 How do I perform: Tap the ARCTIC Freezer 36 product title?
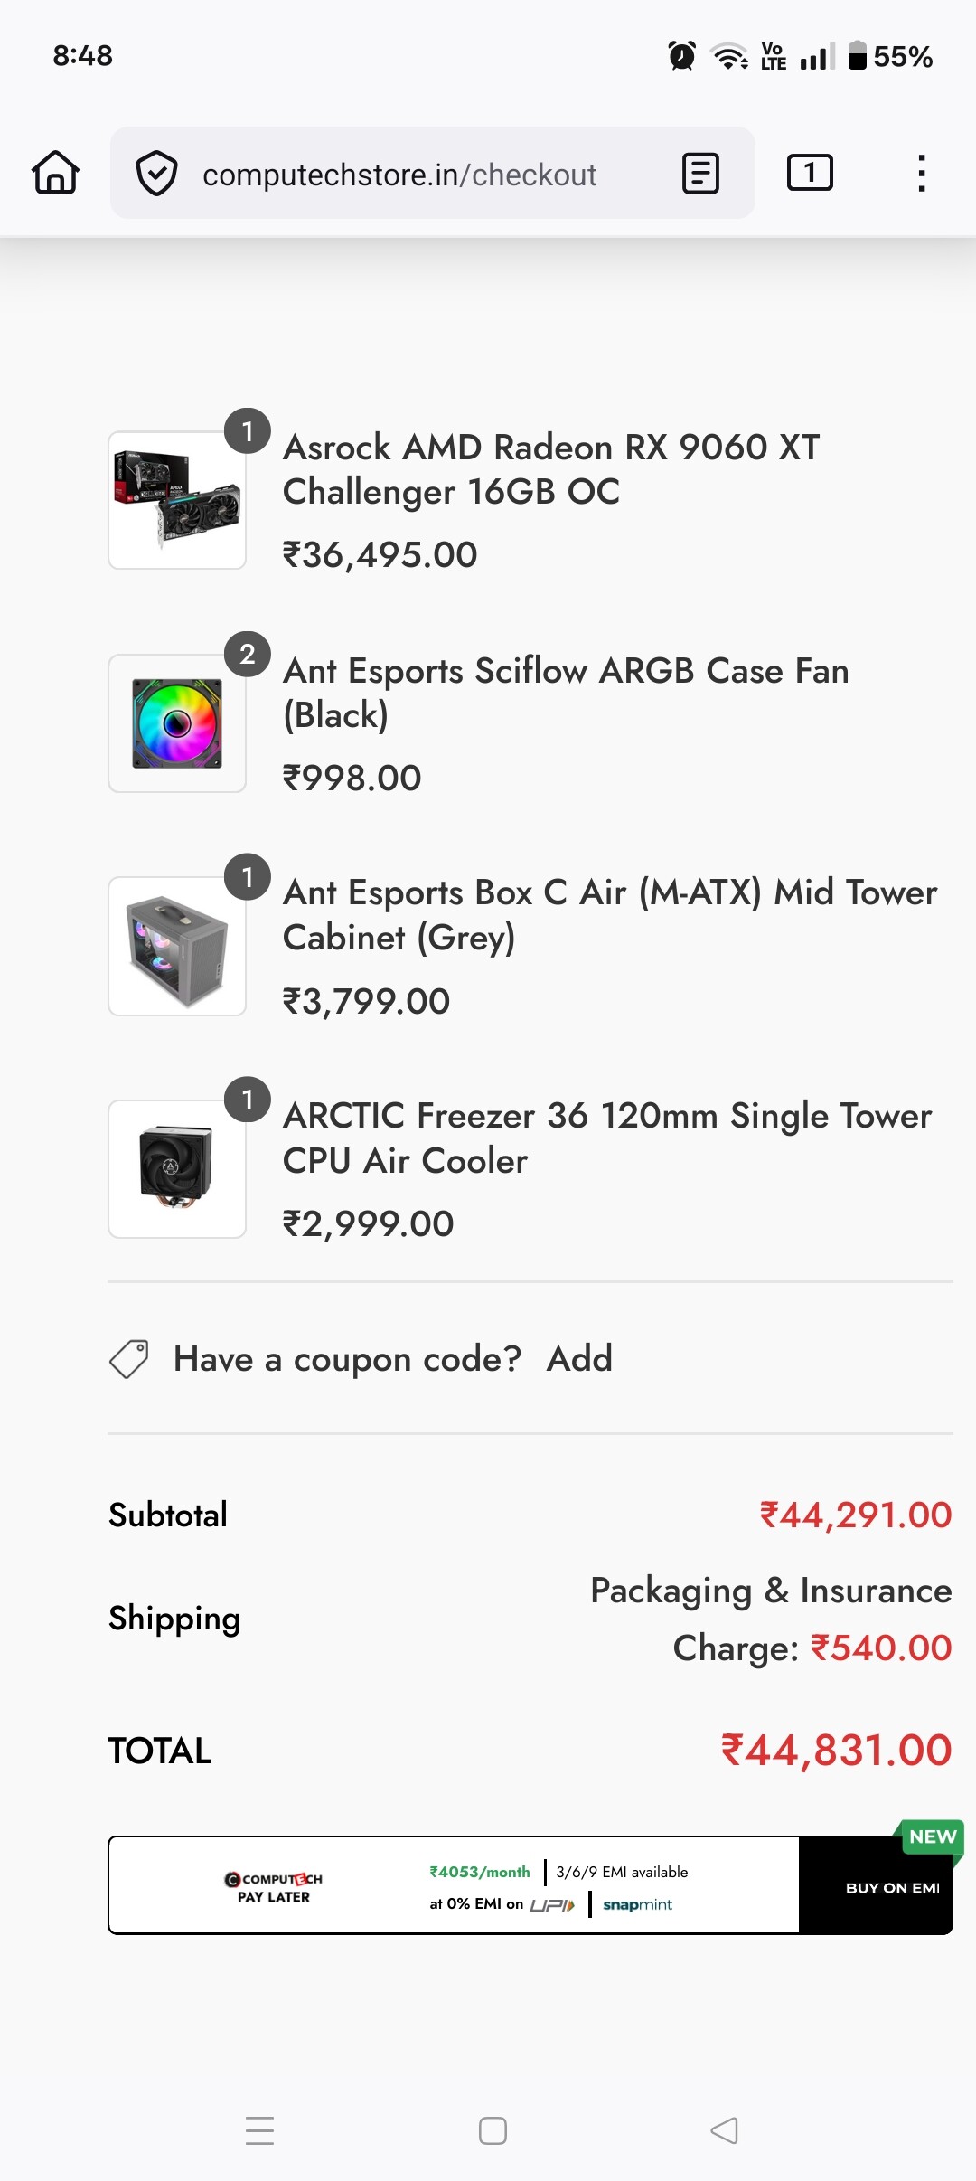pyautogui.click(x=606, y=1138)
